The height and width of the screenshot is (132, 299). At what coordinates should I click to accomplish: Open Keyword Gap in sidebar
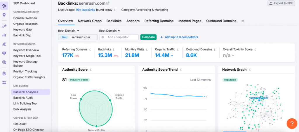tap(22, 30)
